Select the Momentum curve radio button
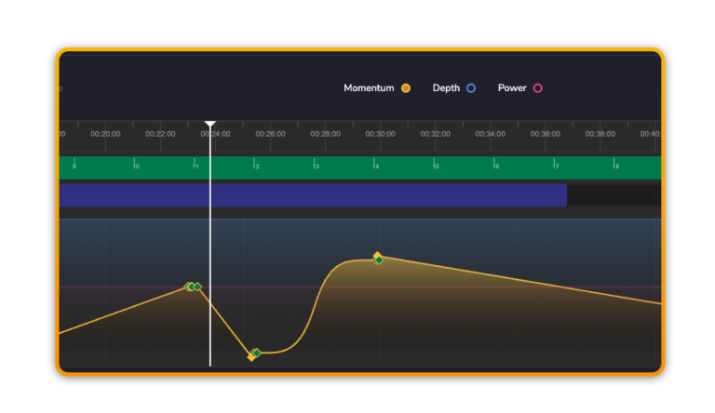715x413 pixels. pyautogui.click(x=406, y=88)
